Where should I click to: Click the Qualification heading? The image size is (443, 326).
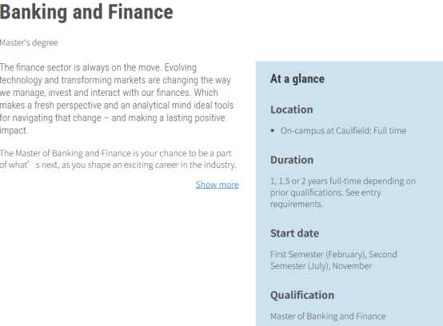click(x=302, y=295)
